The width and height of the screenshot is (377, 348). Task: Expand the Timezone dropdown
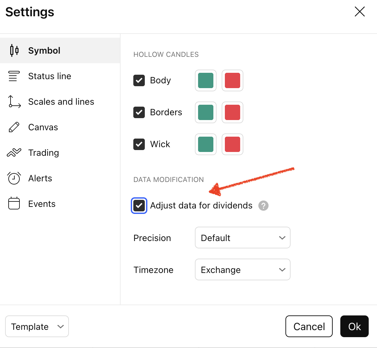(242, 269)
